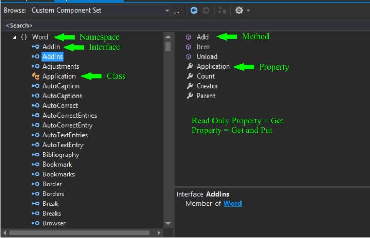370x238 pixels.
Task: Select the Word namespace braces icon
Action: pos(24,37)
